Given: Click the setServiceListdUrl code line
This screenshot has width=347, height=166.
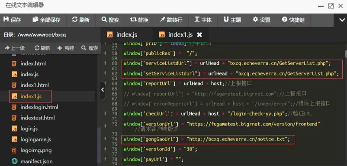Looking at the screenshot, I should pyautogui.click(x=231, y=74).
